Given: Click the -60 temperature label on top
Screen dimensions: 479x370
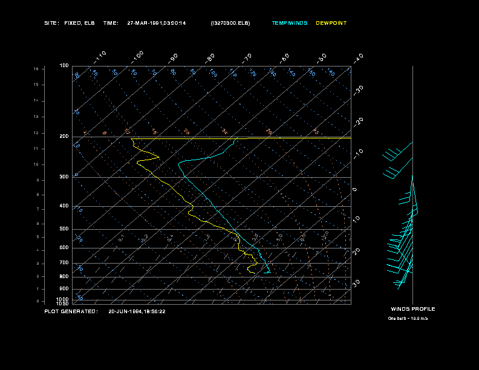Looking at the screenshot, I should click(x=284, y=58).
